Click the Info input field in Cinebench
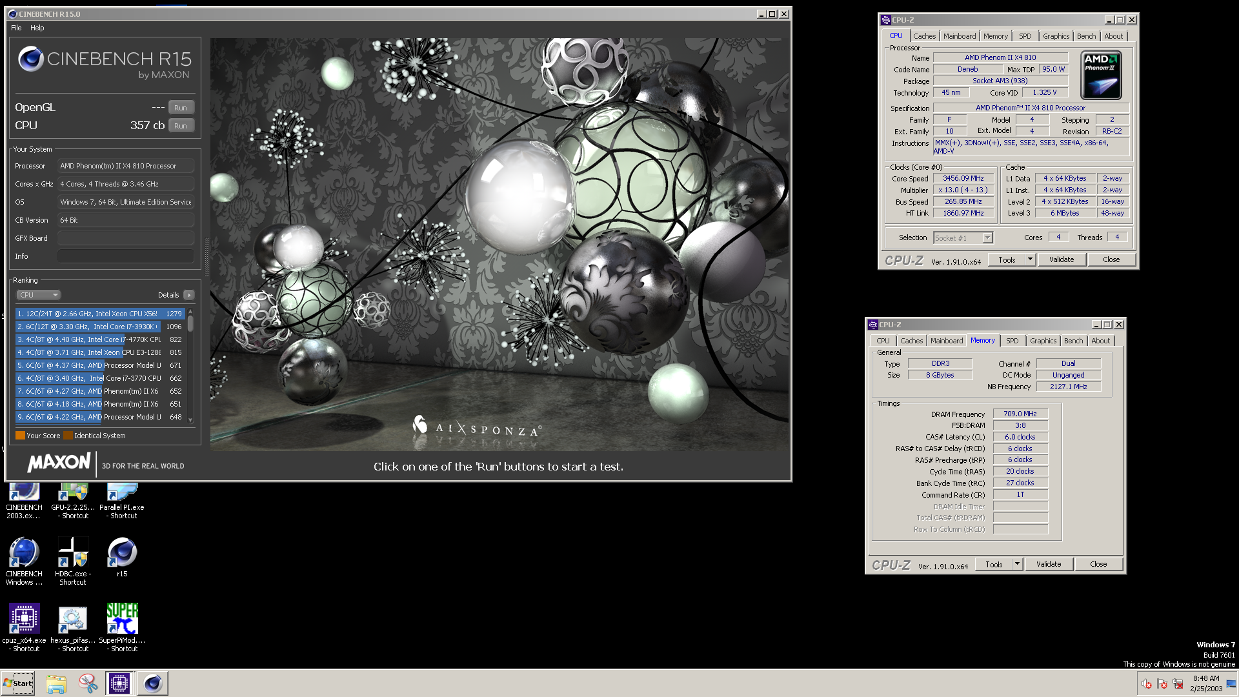 pos(126,256)
